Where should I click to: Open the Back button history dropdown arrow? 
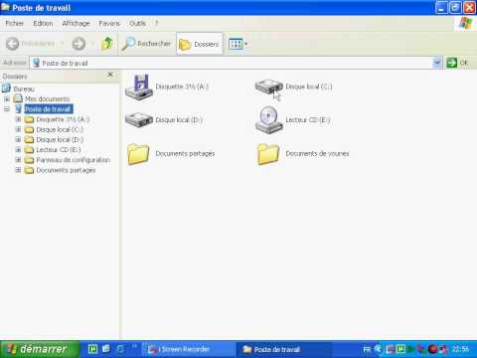[x=62, y=44]
